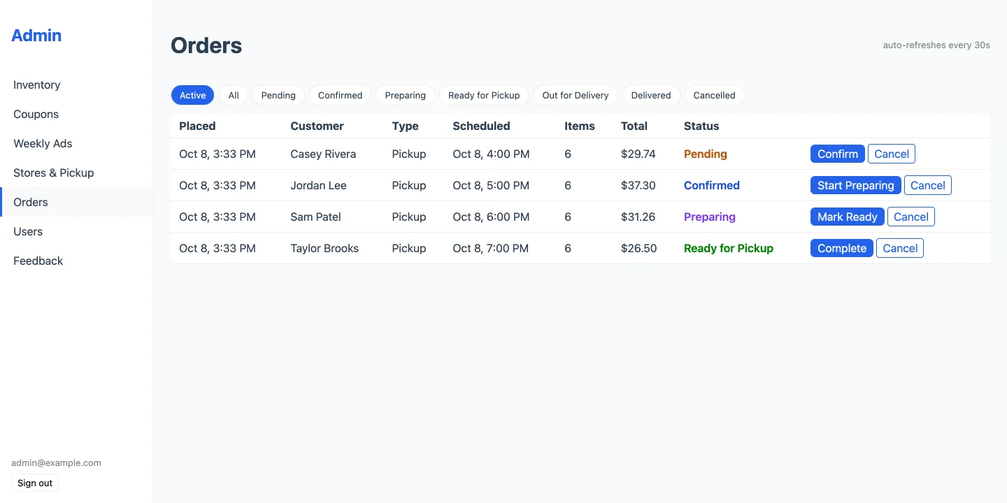
Task: Cancel Jordan Lee's order
Action: pyautogui.click(x=928, y=185)
